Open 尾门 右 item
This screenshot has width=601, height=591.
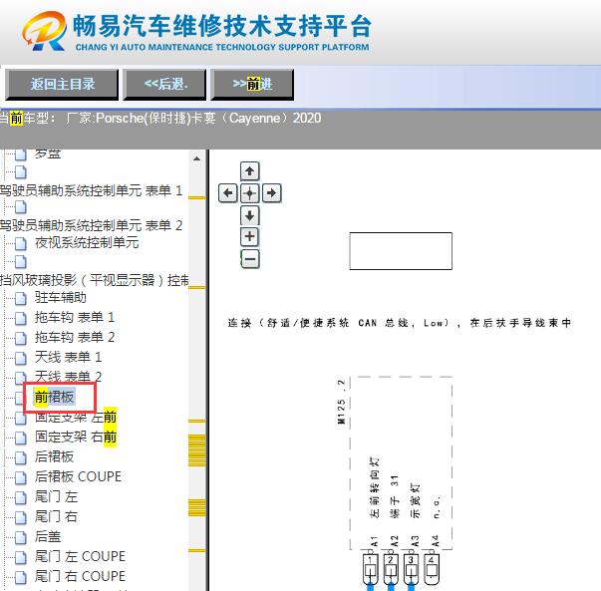[x=56, y=516]
